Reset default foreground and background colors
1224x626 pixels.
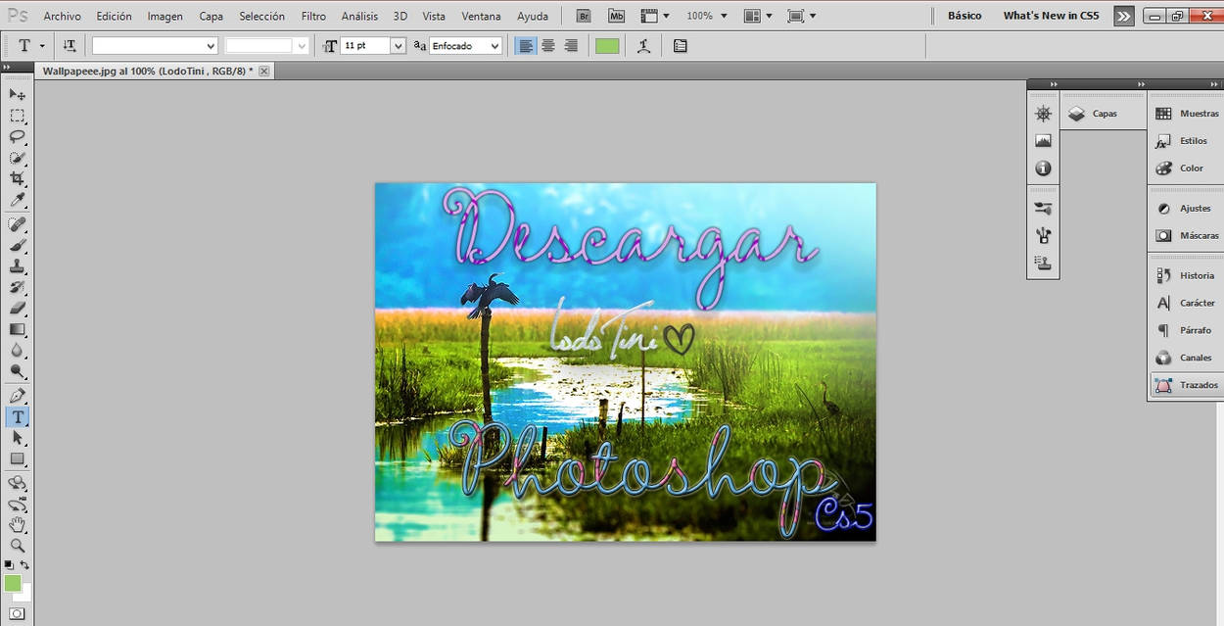[9, 565]
